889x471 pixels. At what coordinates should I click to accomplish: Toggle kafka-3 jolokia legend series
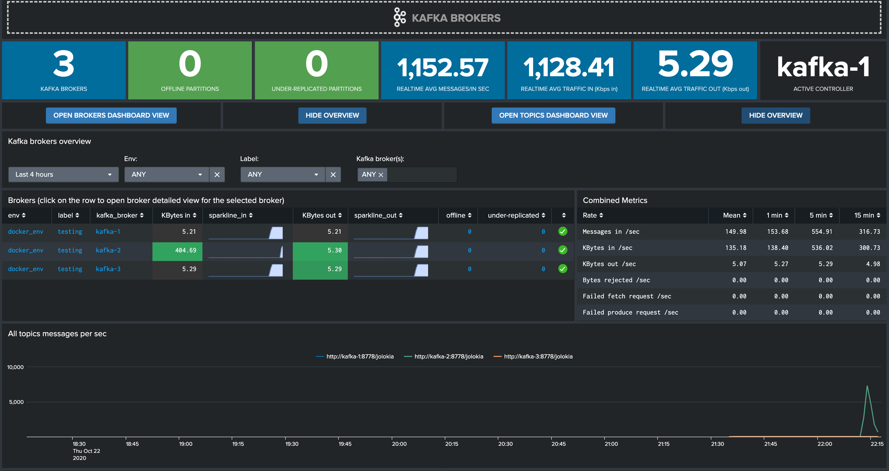point(533,356)
